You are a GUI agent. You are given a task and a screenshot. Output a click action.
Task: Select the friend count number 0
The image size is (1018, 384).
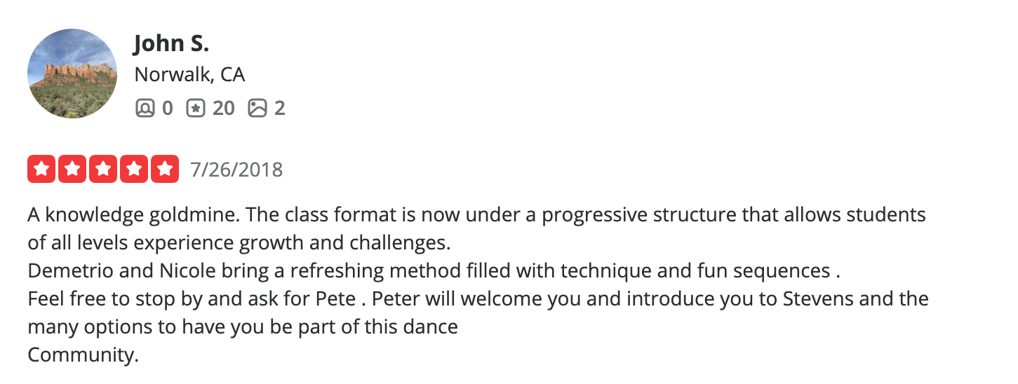[x=167, y=108]
